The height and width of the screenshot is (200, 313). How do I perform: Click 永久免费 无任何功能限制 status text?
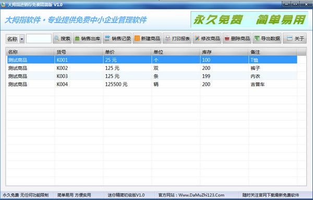[x=26, y=195]
